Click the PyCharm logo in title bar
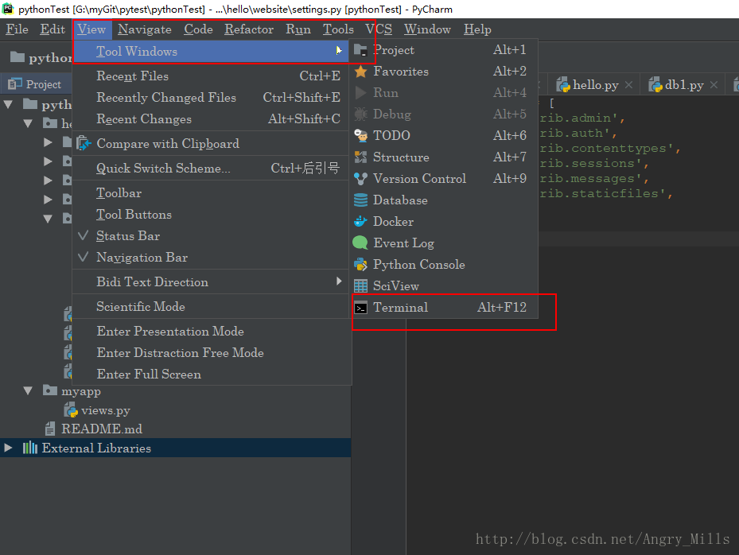The height and width of the screenshot is (555, 739). point(8,8)
